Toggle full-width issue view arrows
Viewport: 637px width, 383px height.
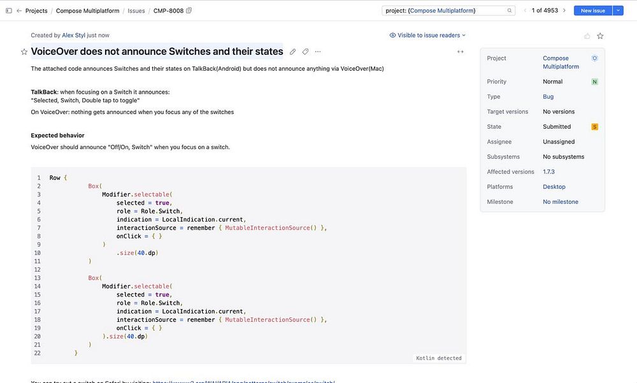click(x=460, y=52)
